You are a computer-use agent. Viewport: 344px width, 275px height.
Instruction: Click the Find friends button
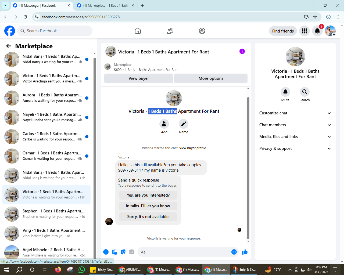(x=283, y=31)
